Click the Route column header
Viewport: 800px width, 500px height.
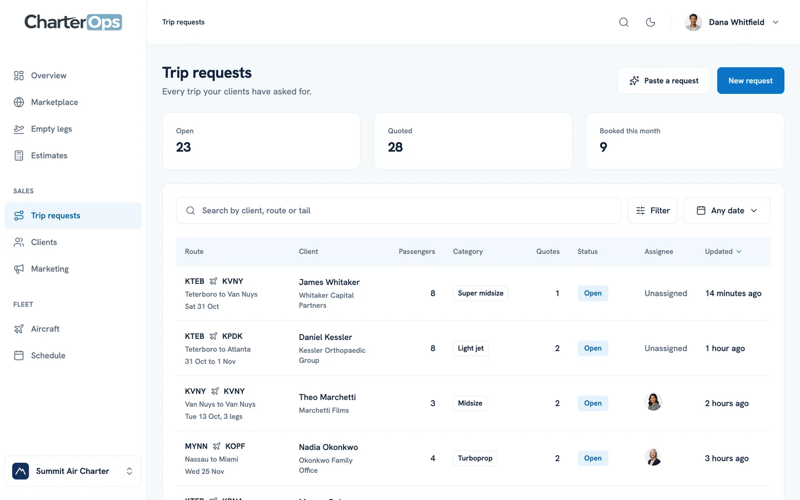click(194, 252)
